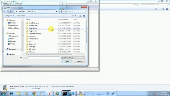This screenshot has width=170, height=96.
Task: Click the Open dialog Back arrow
Action: pyautogui.click(x=6, y=11)
